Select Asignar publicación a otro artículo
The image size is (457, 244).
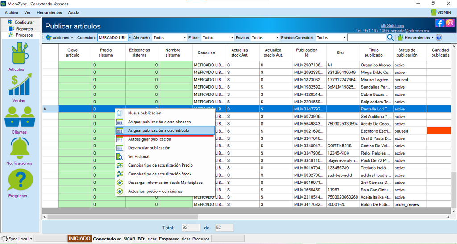tap(165, 130)
